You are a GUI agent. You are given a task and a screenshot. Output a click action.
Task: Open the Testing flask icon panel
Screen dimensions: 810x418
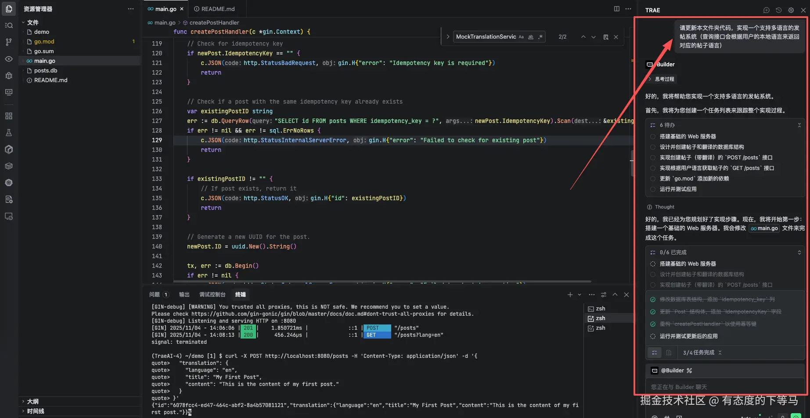coord(9,133)
